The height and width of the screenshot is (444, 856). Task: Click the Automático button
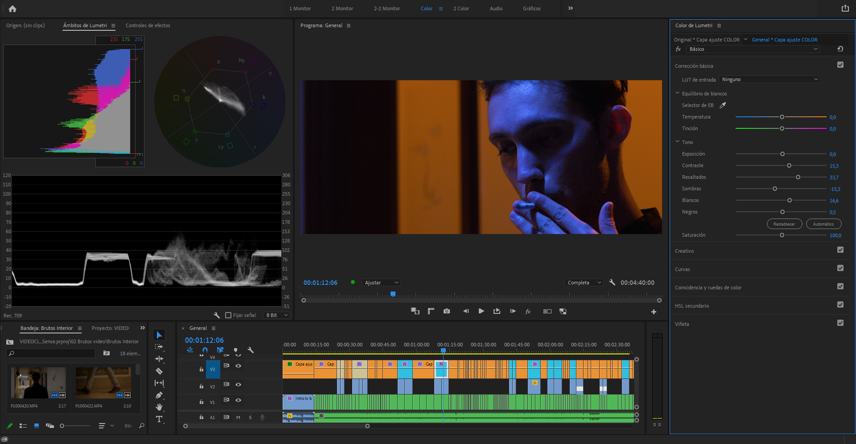coord(823,224)
